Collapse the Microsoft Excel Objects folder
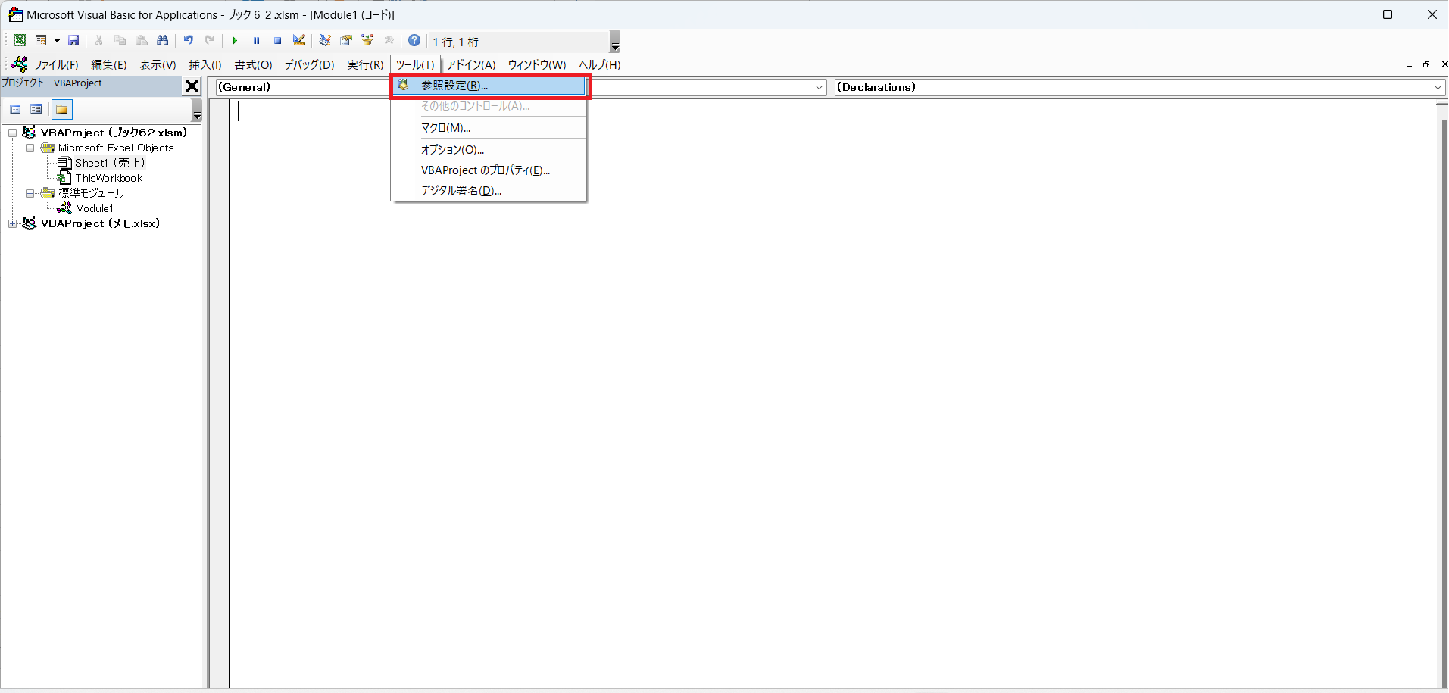Screen dimensions: 1449x693 tap(30, 148)
